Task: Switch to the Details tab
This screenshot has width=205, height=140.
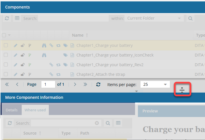Action: (x=12, y=110)
